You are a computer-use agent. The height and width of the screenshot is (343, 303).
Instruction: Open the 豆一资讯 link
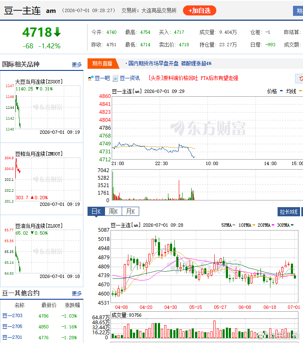[130, 78]
